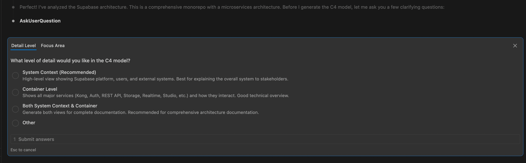Select the Other radio button
The height and width of the screenshot is (163, 526).
16,123
